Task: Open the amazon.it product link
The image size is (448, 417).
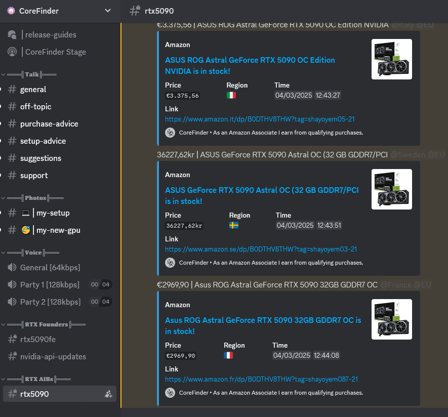Action: (x=260, y=119)
